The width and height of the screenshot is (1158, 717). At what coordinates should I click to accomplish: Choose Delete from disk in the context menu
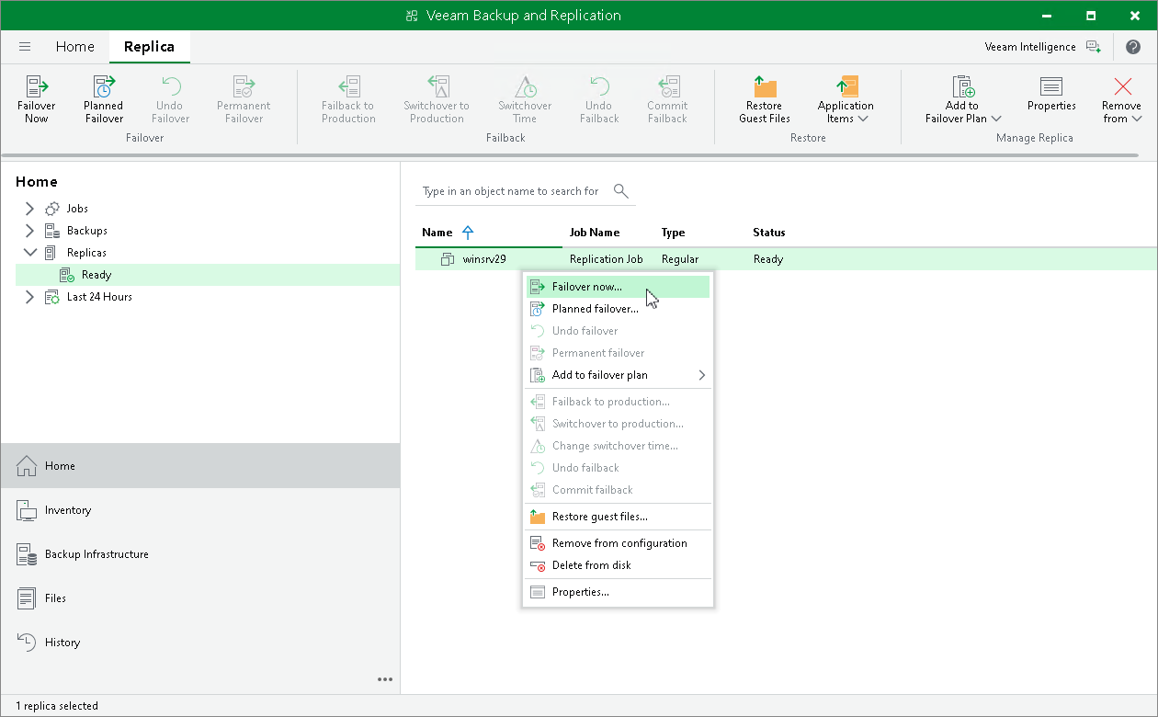click(618, 565)
